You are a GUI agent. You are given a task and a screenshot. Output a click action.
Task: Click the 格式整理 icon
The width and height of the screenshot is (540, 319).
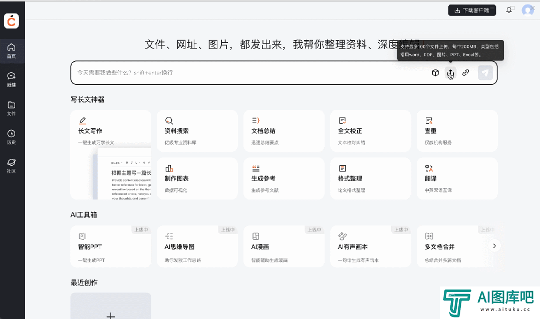click(342, 168)
